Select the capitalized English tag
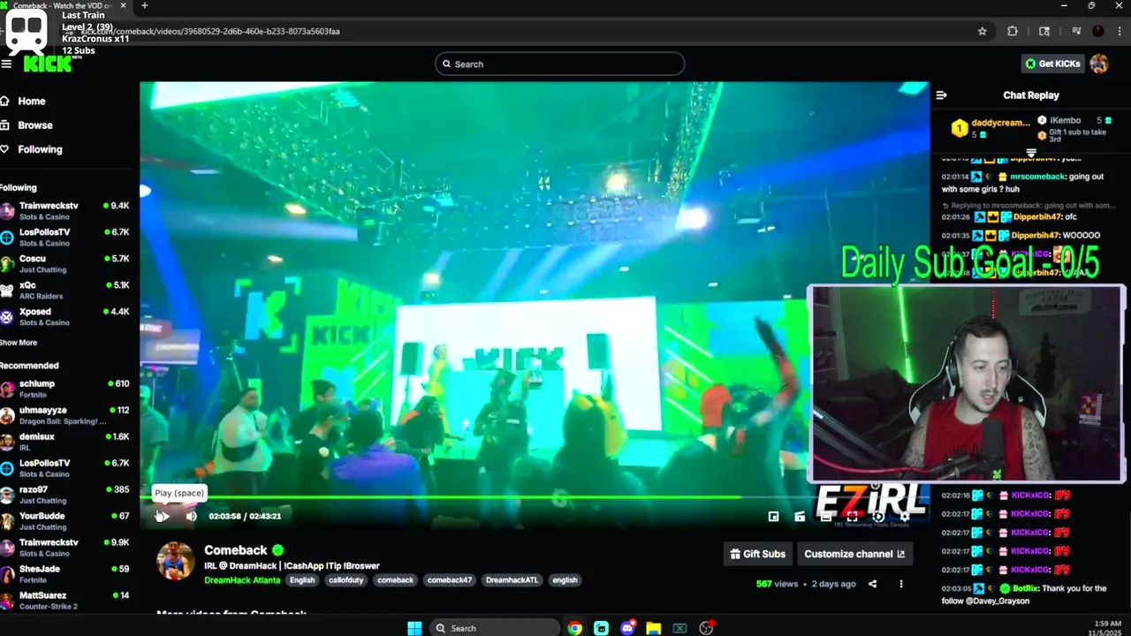This screenshot has width=1131, height=636. click(x=302, y=580)
